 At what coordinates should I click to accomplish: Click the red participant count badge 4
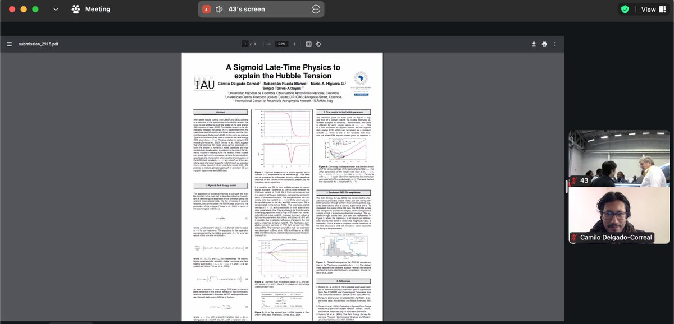[x=206, y=9]
